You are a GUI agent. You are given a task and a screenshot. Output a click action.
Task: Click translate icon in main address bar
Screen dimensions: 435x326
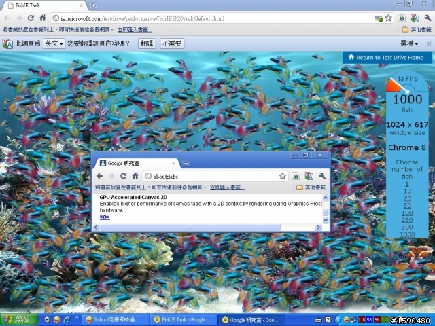(x=379, y=18)
